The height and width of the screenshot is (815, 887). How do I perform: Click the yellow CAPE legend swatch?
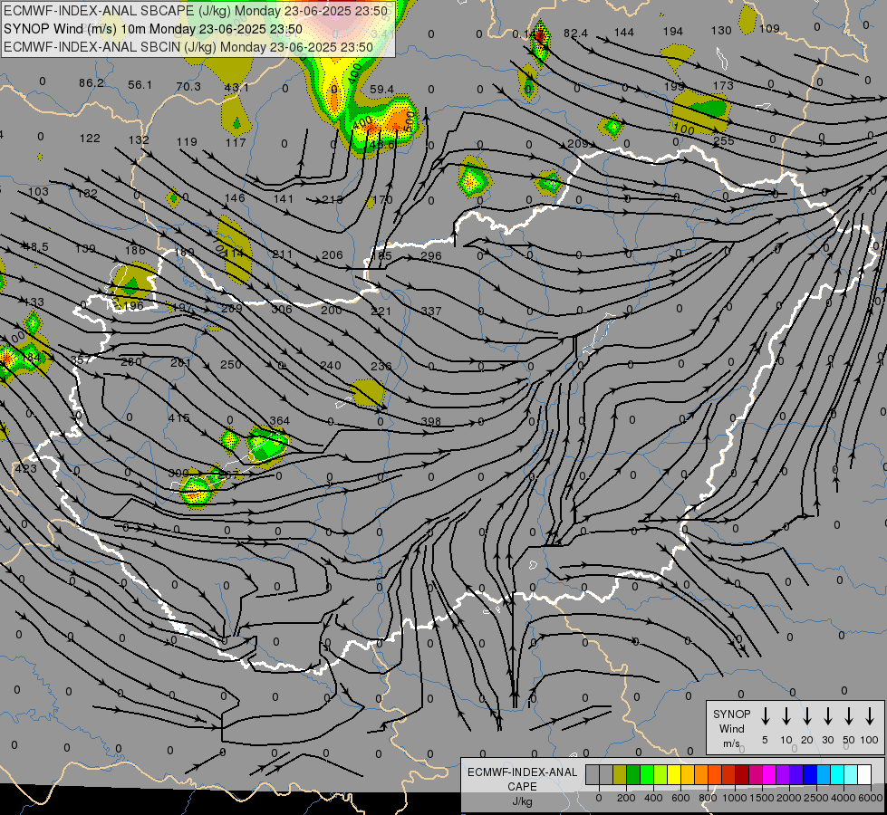[x=674, y=775]
